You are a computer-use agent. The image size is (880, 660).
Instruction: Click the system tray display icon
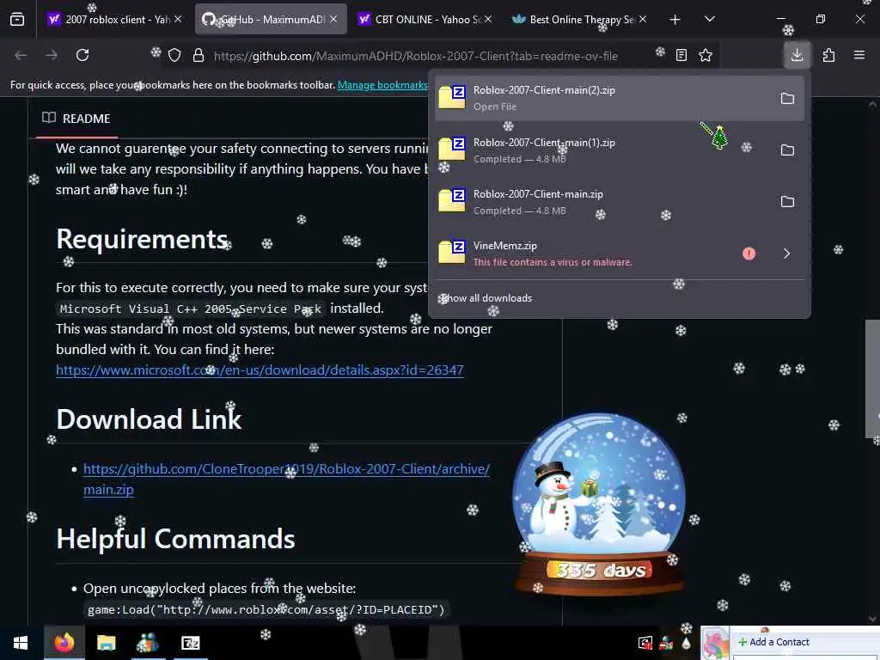645,643
